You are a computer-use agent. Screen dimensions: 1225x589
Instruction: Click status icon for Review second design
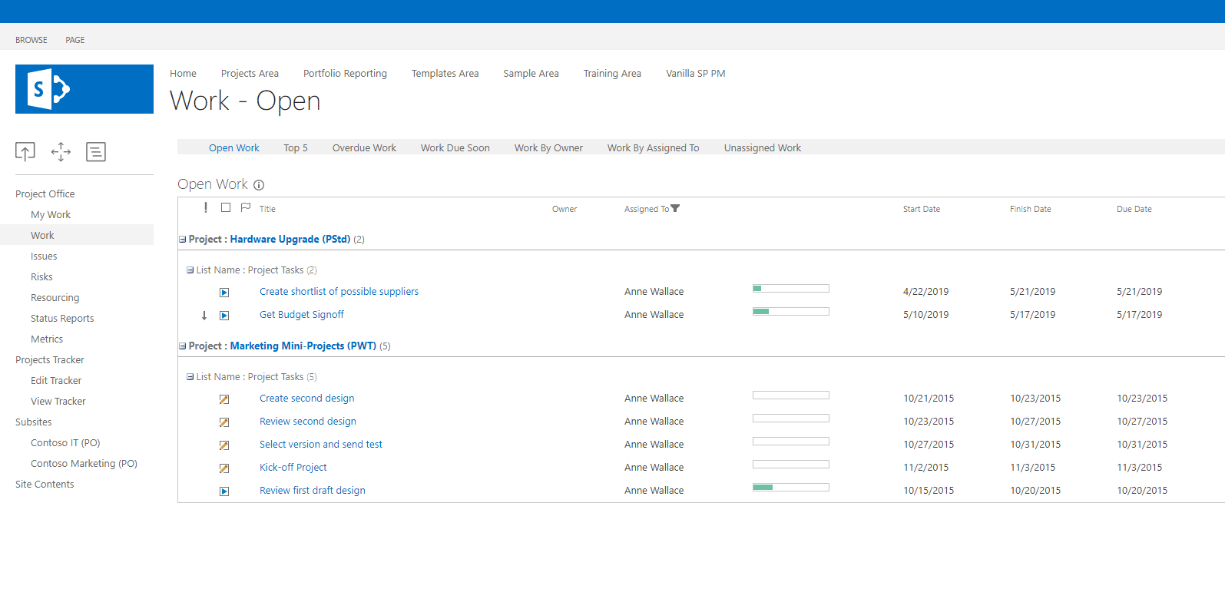(x=224, y=422)
